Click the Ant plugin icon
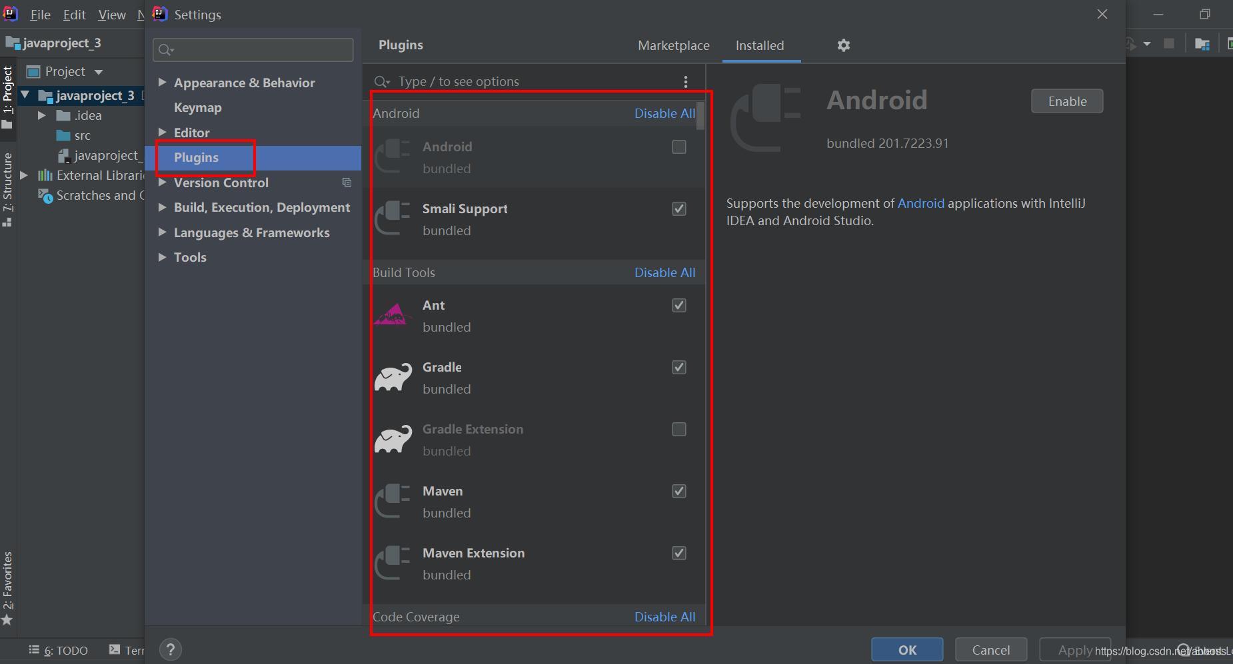The height and width of the screenshot is (664, 1233). (391, 315)
